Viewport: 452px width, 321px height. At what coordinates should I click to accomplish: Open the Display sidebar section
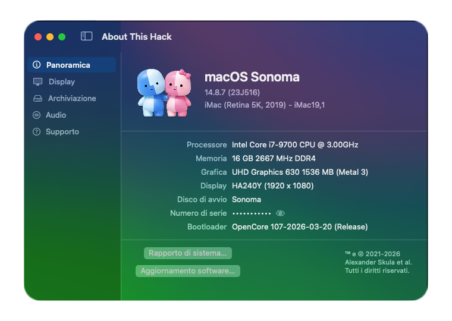click(x=62, y=81)
